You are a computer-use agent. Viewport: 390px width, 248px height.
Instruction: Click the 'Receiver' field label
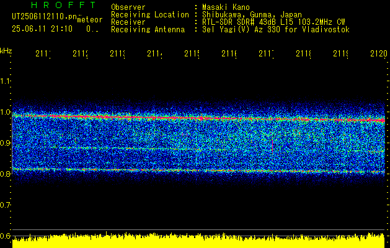(128, 22)
